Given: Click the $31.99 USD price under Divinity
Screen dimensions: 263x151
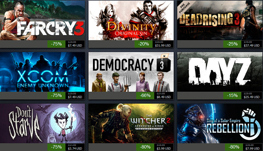Looking at the screenshot, I should [163, 45].
